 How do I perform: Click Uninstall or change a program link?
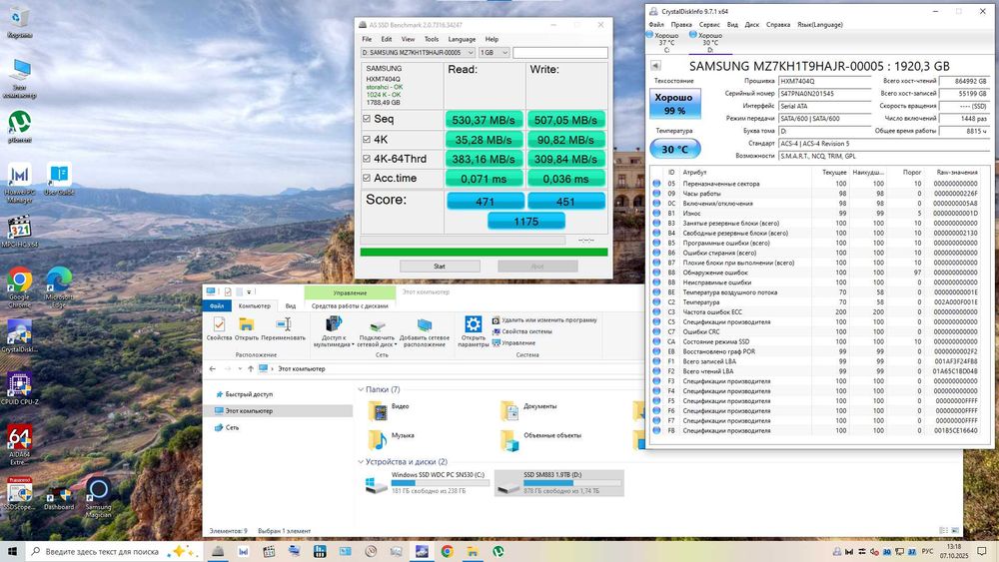[544, 320]
